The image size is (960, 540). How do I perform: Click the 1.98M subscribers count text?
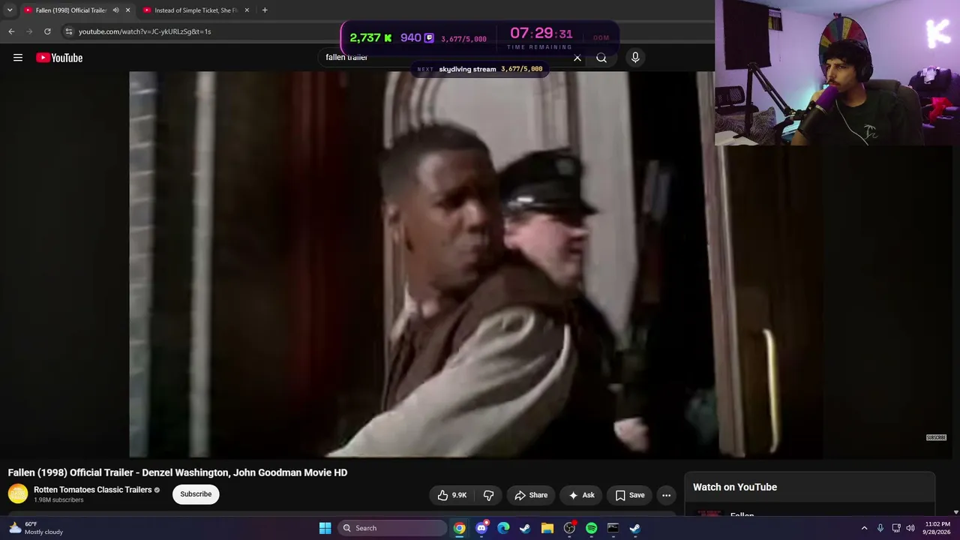pos(58,500)
